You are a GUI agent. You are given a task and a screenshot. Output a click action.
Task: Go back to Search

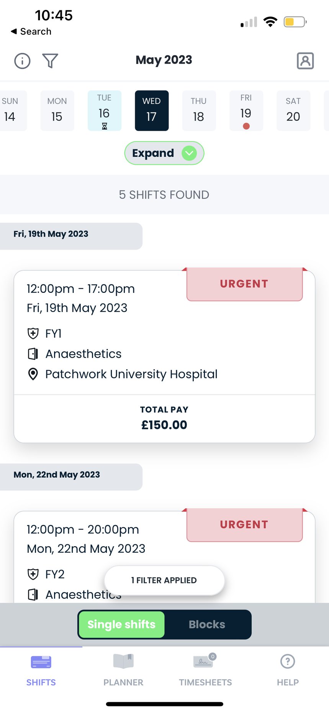[31, 31]
